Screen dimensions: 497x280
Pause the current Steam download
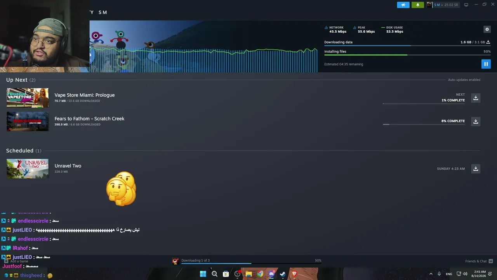[x=486, y=64]
